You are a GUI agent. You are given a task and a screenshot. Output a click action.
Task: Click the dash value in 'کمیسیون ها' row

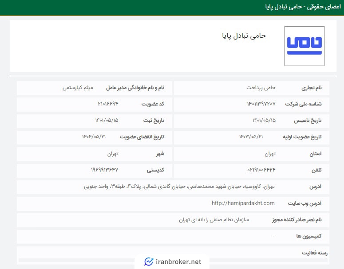click(x=274, y=236)
